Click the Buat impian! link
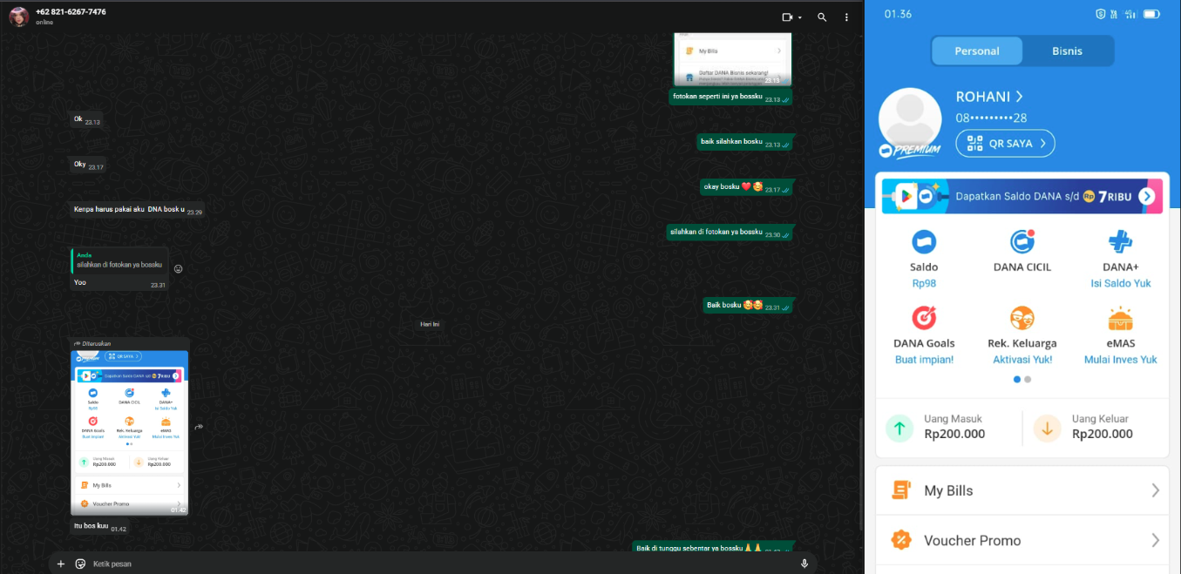The height and width of the screenshot is (574, 1181). coord(924,360)
